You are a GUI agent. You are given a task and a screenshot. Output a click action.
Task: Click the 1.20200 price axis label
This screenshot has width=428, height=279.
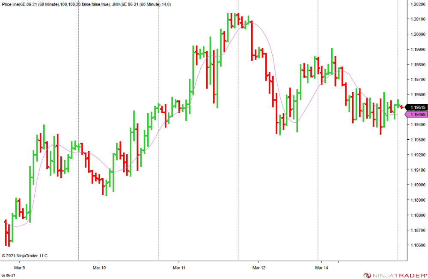(417, 4)
